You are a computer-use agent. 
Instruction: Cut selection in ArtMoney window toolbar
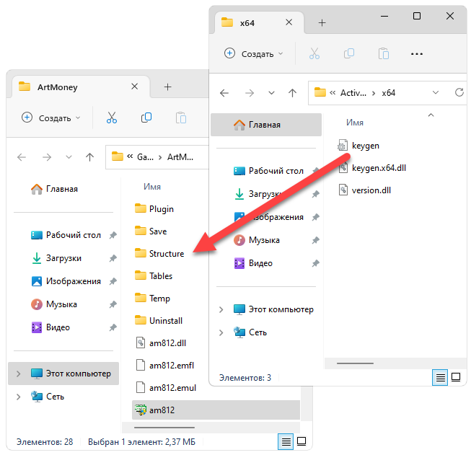point(112,118)
